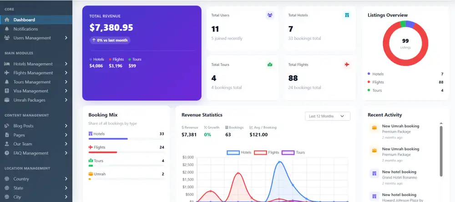Click the 63 Bookings statistic value
The height and width of the screenshot is (202, 455).
click(228, 134)
